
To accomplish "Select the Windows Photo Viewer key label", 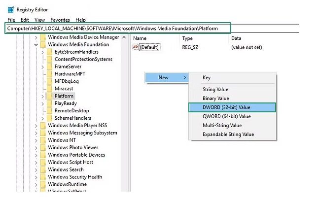I will tap(73, 147).
